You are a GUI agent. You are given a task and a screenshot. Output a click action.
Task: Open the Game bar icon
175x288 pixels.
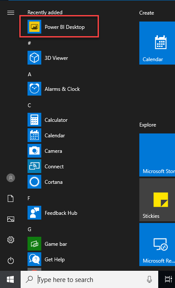pos(34,244)
